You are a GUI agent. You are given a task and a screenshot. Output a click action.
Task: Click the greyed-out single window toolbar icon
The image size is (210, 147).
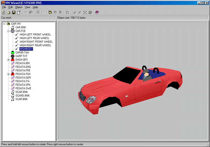click(x=38, y=13)
